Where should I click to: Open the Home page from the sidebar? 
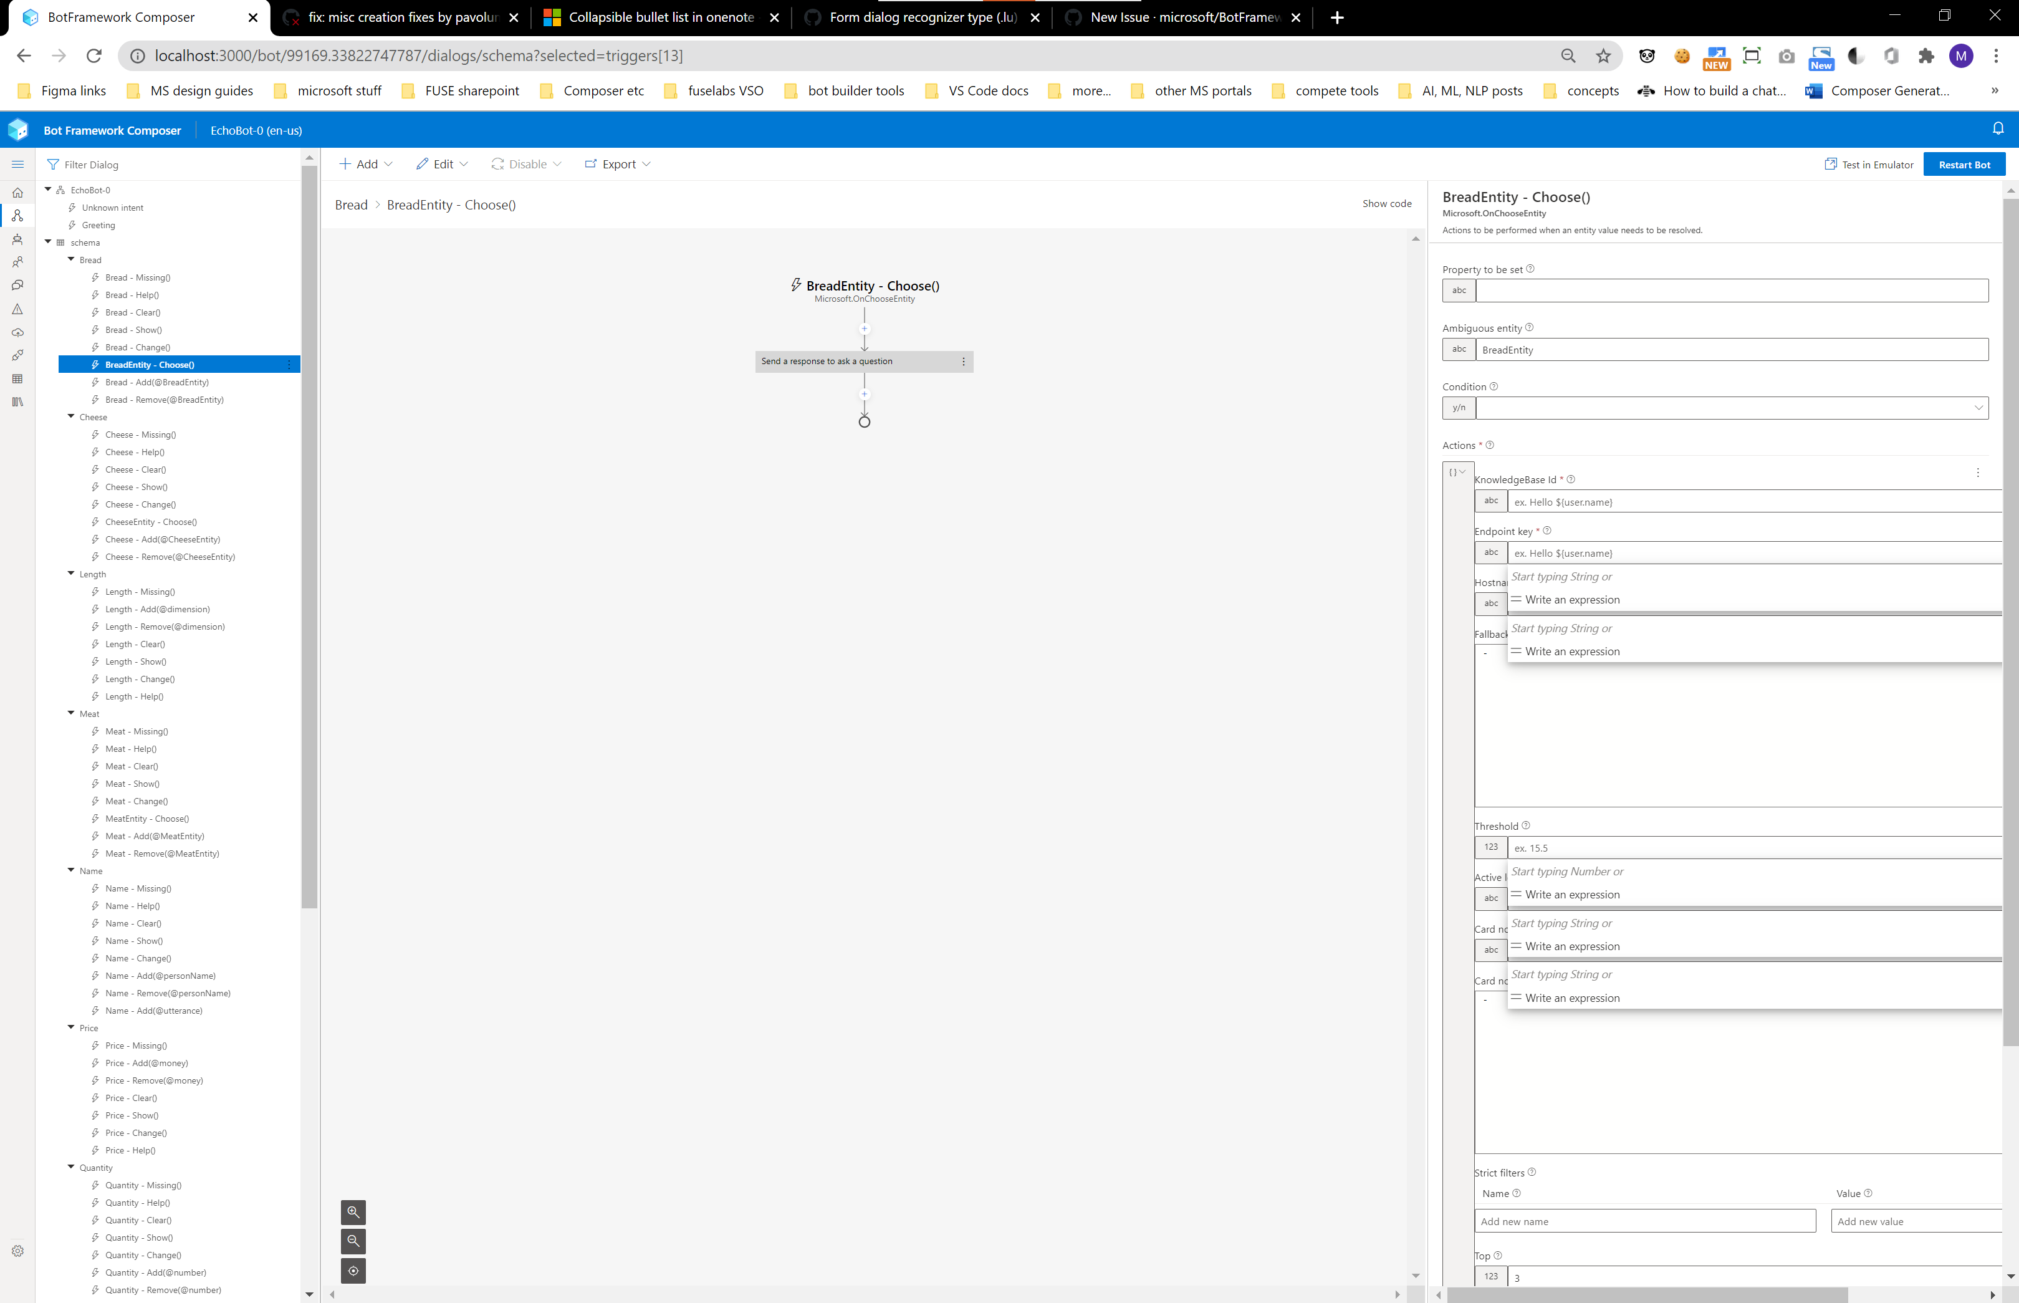17,193
